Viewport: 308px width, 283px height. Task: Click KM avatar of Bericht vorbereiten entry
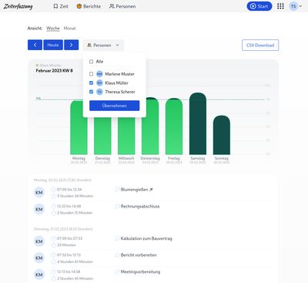(x=39, y=258)
